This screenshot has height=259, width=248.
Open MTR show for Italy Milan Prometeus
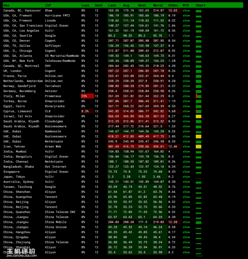click(186, 96)
